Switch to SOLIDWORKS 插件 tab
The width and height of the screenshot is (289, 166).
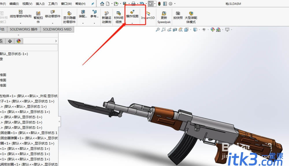pyautogui.click(x=24, y=29)
